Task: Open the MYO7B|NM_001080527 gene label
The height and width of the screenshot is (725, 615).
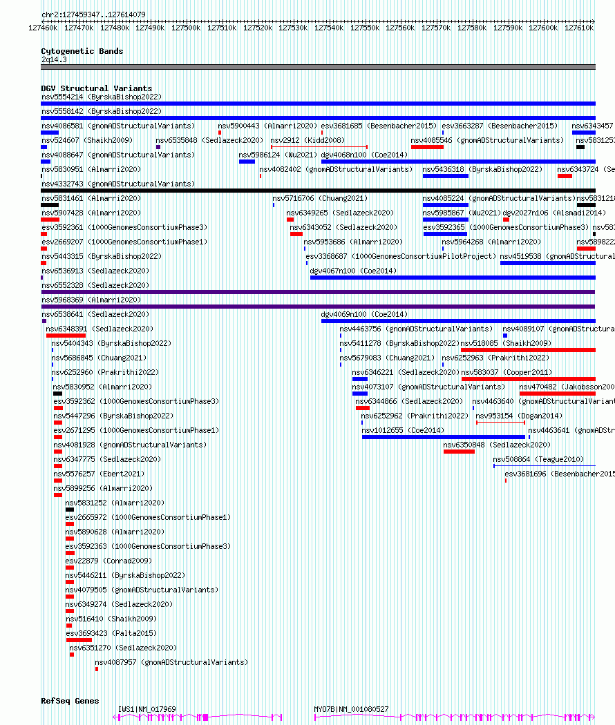Action: 351,709
